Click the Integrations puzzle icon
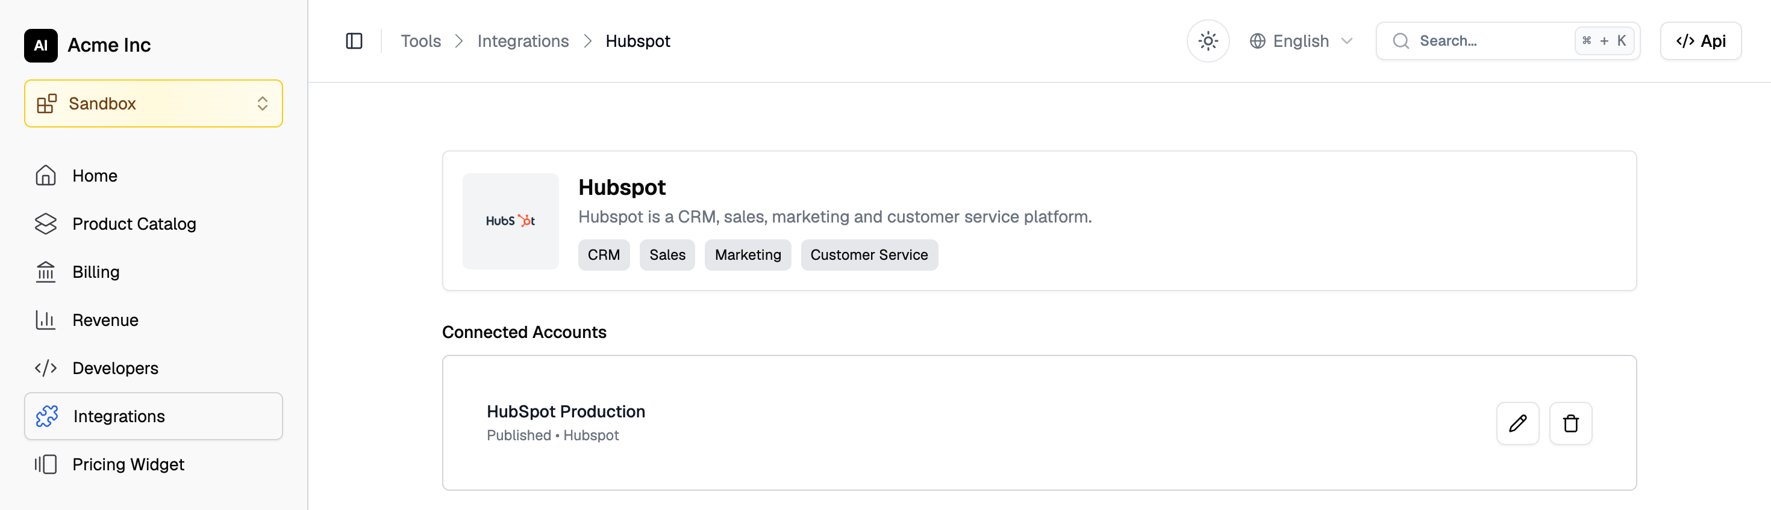 click(x=47, y=416)
